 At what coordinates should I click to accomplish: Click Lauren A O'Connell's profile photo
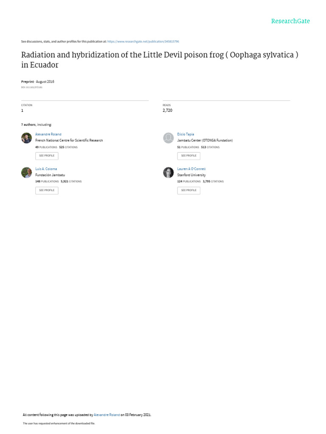tap(169, 172)
